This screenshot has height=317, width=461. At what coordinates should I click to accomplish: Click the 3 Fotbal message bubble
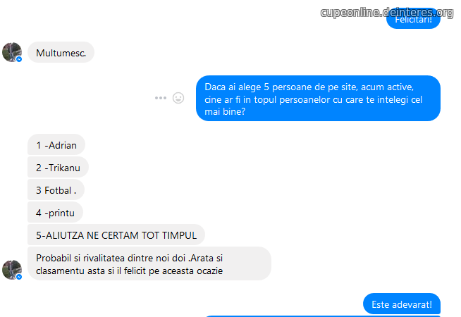(x=56, y=189)
